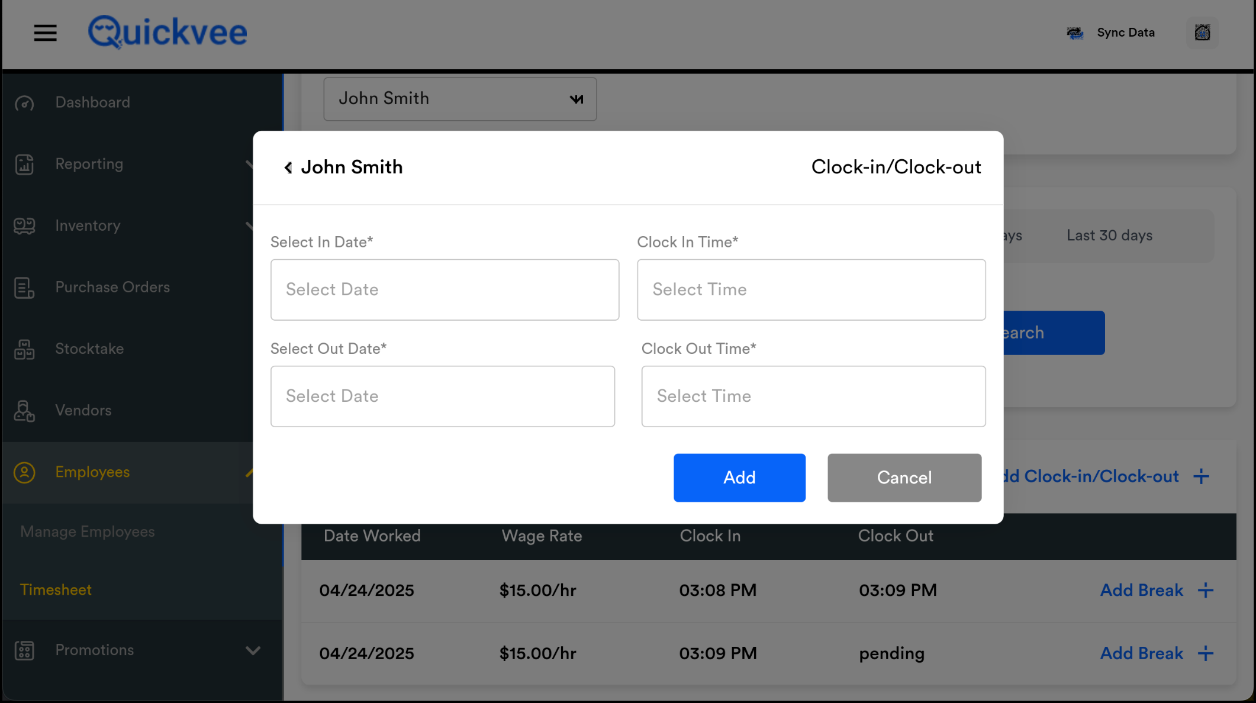The image size is (1256, 703).
Task: Open the John Smith employee dropdown
Action: (x=460, y=99)
